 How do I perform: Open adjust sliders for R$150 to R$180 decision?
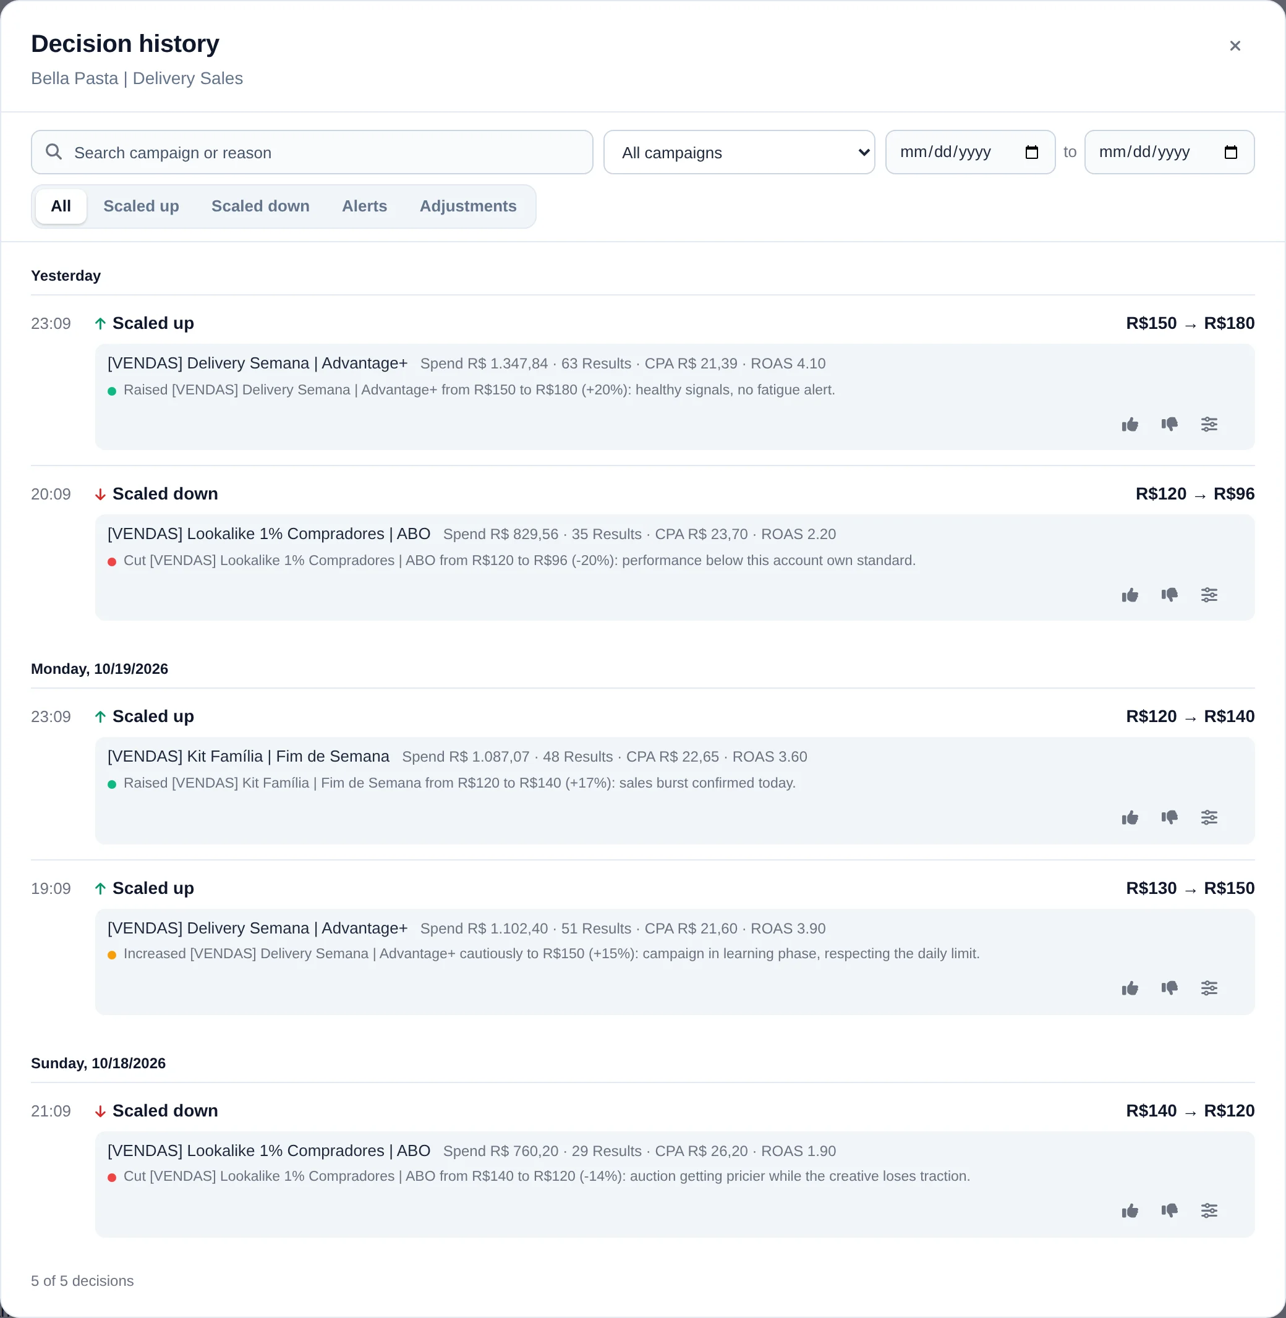(1209, 424)
